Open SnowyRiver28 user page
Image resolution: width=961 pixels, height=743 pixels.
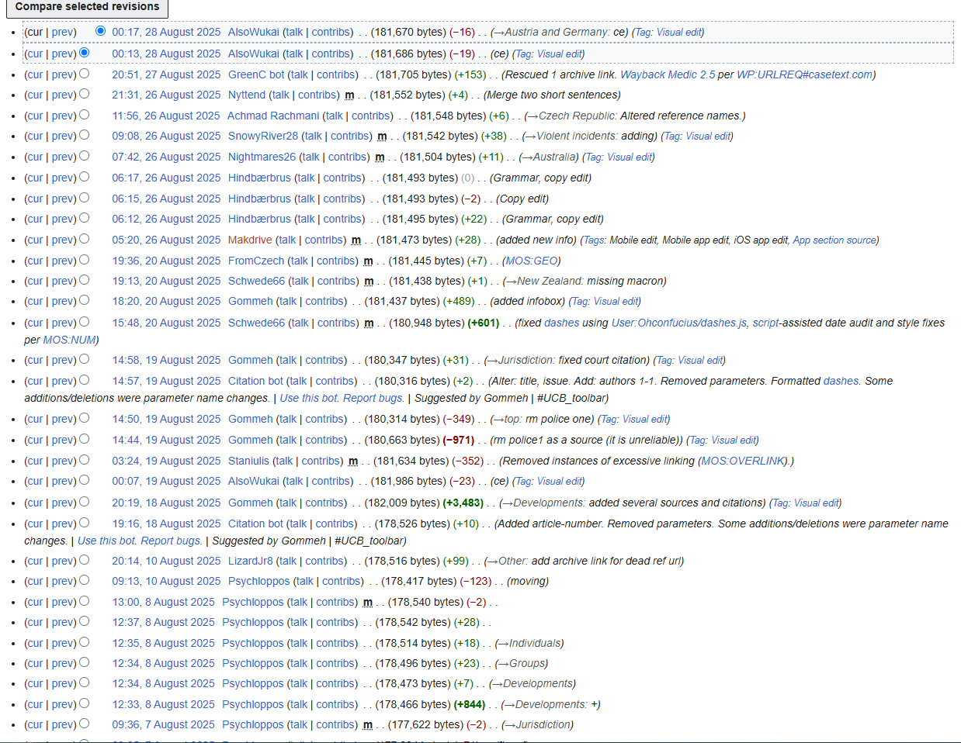pos(263,136)
